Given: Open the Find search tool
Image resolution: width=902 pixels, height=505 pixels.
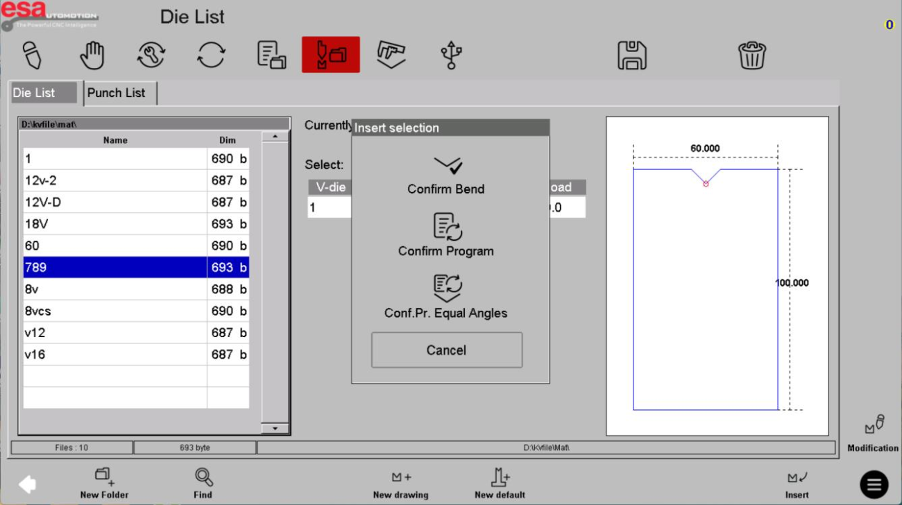Looking at the screenshot, I should (x=203, y=483).
